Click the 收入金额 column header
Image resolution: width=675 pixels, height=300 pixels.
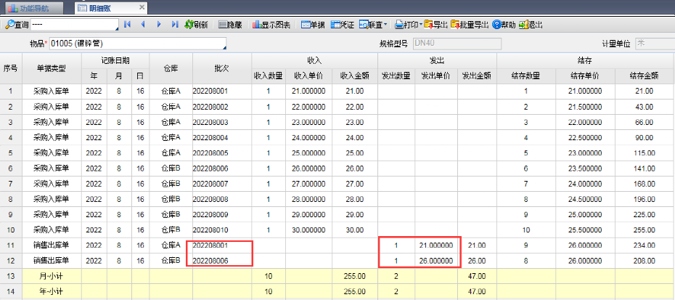[355, 76]
